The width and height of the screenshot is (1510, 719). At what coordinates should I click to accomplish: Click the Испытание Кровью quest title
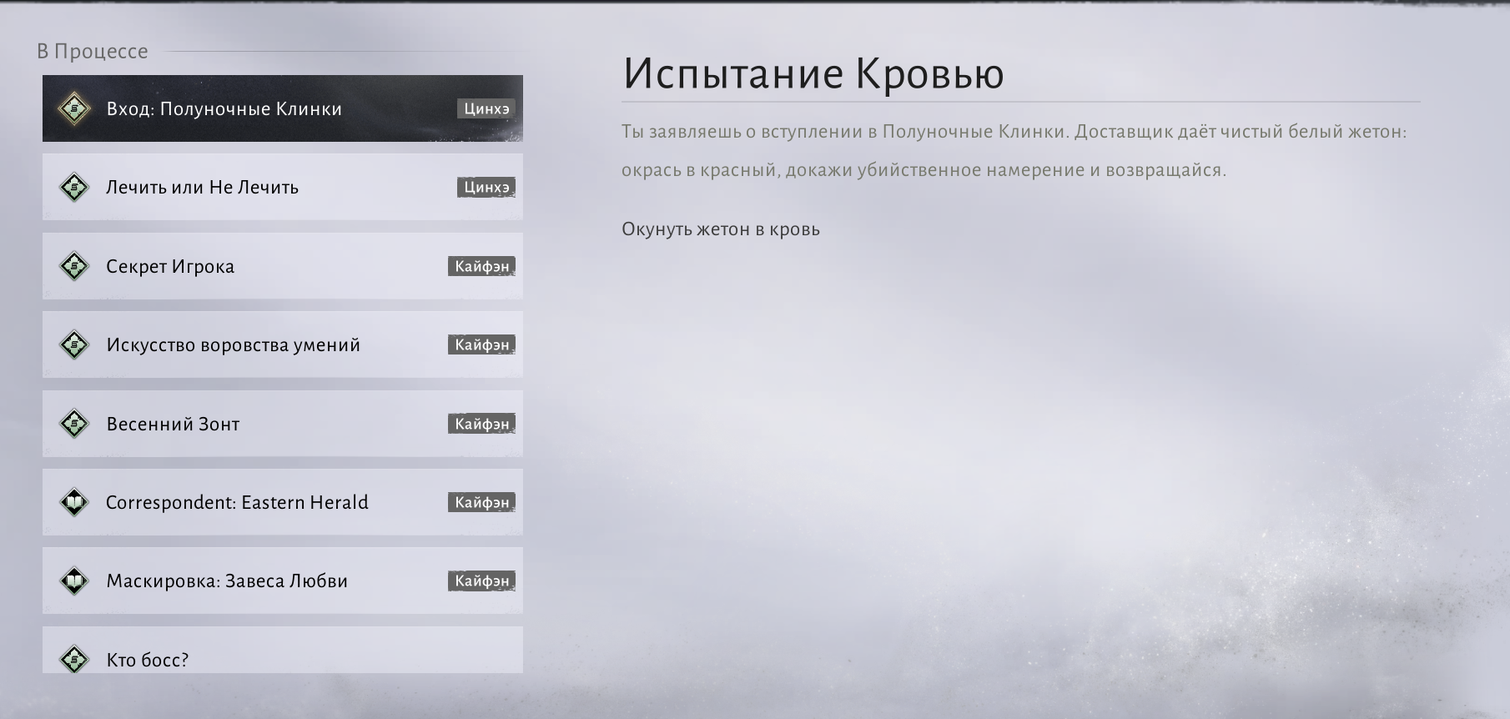[x=813, y=73]
